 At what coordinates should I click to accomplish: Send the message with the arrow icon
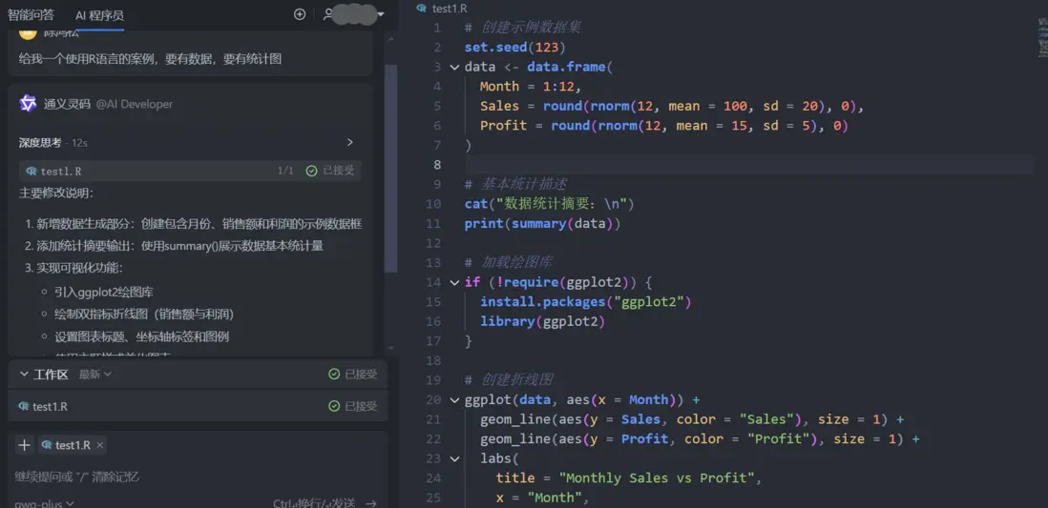point(371,503)
